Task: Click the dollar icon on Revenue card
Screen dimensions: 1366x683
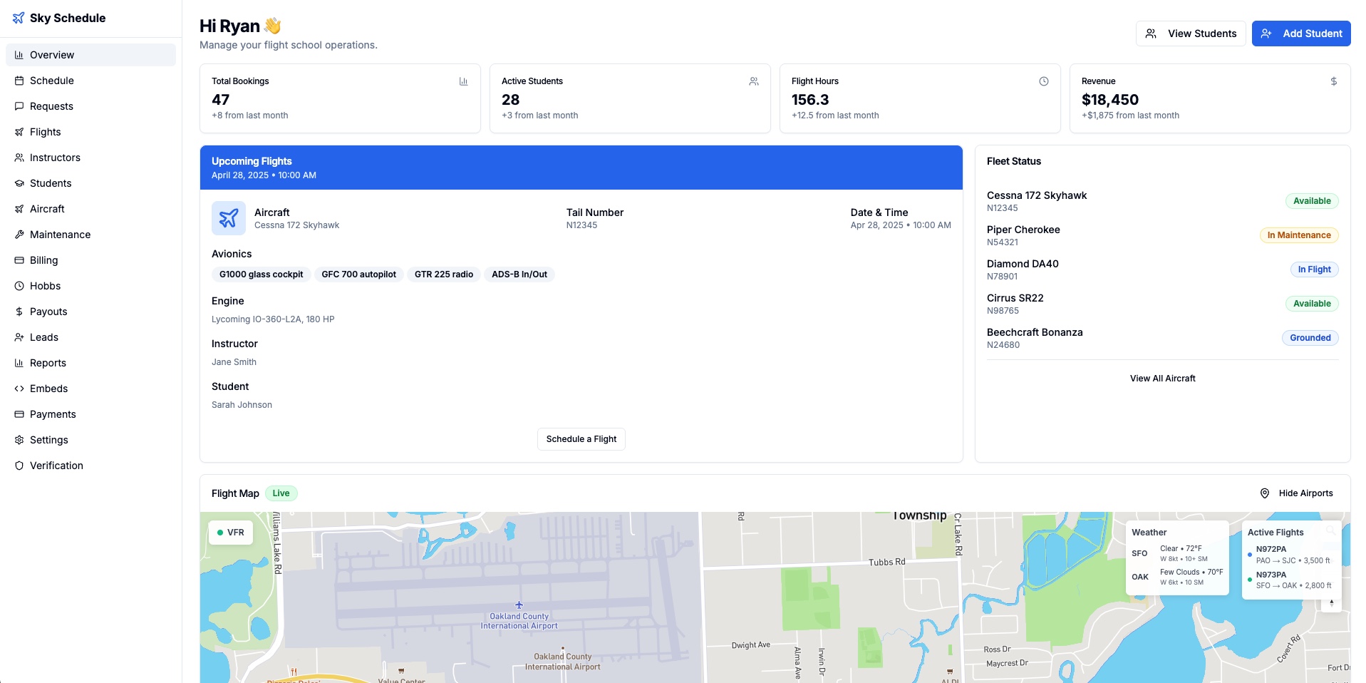Action: [x=1333, y=81]
